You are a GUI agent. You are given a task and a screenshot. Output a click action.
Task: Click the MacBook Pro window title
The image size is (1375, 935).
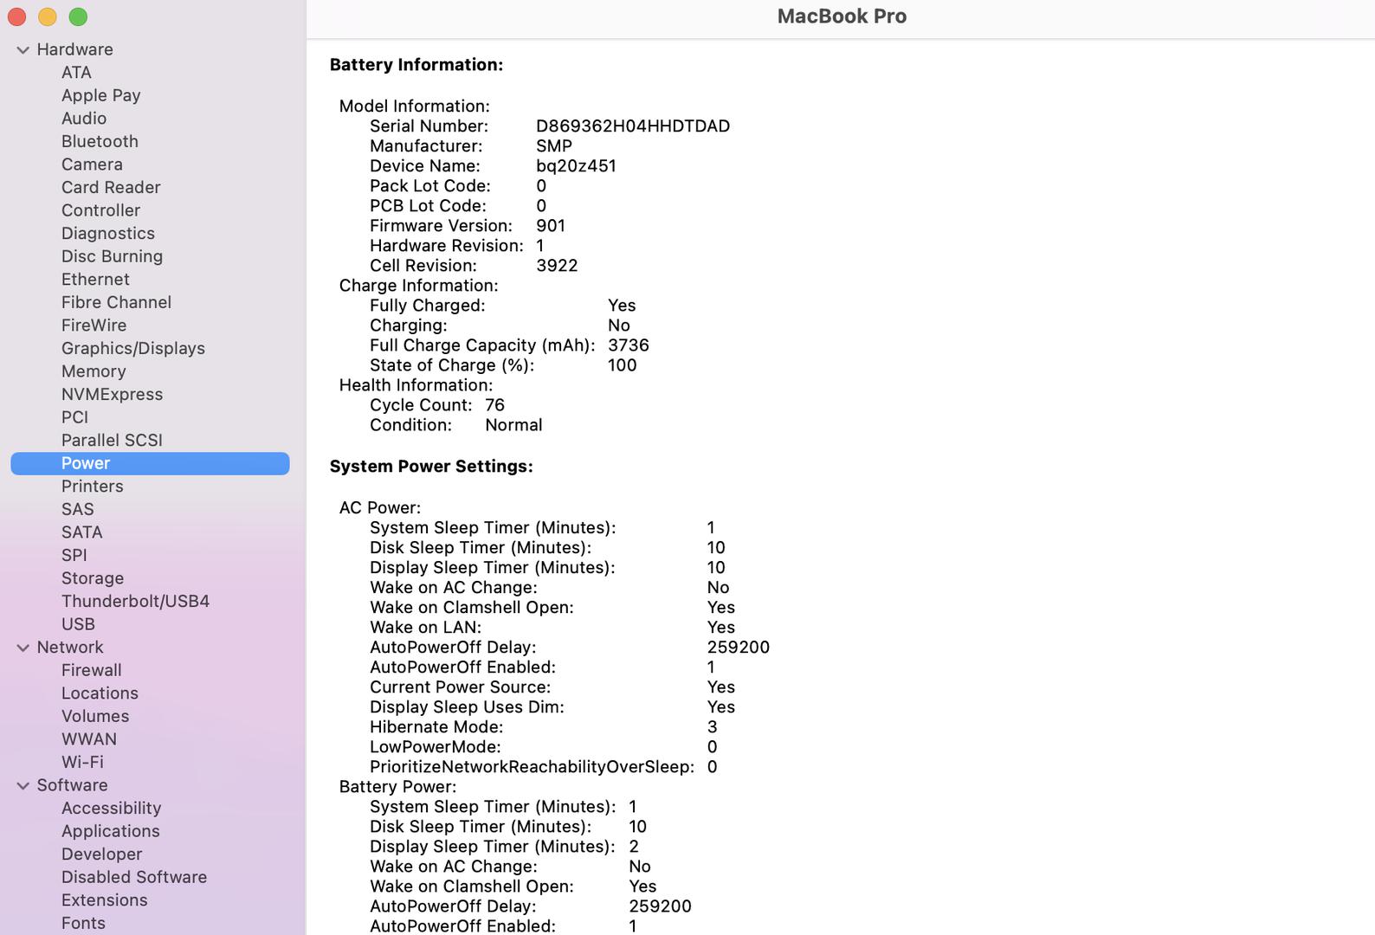click(x=842, y=16)
